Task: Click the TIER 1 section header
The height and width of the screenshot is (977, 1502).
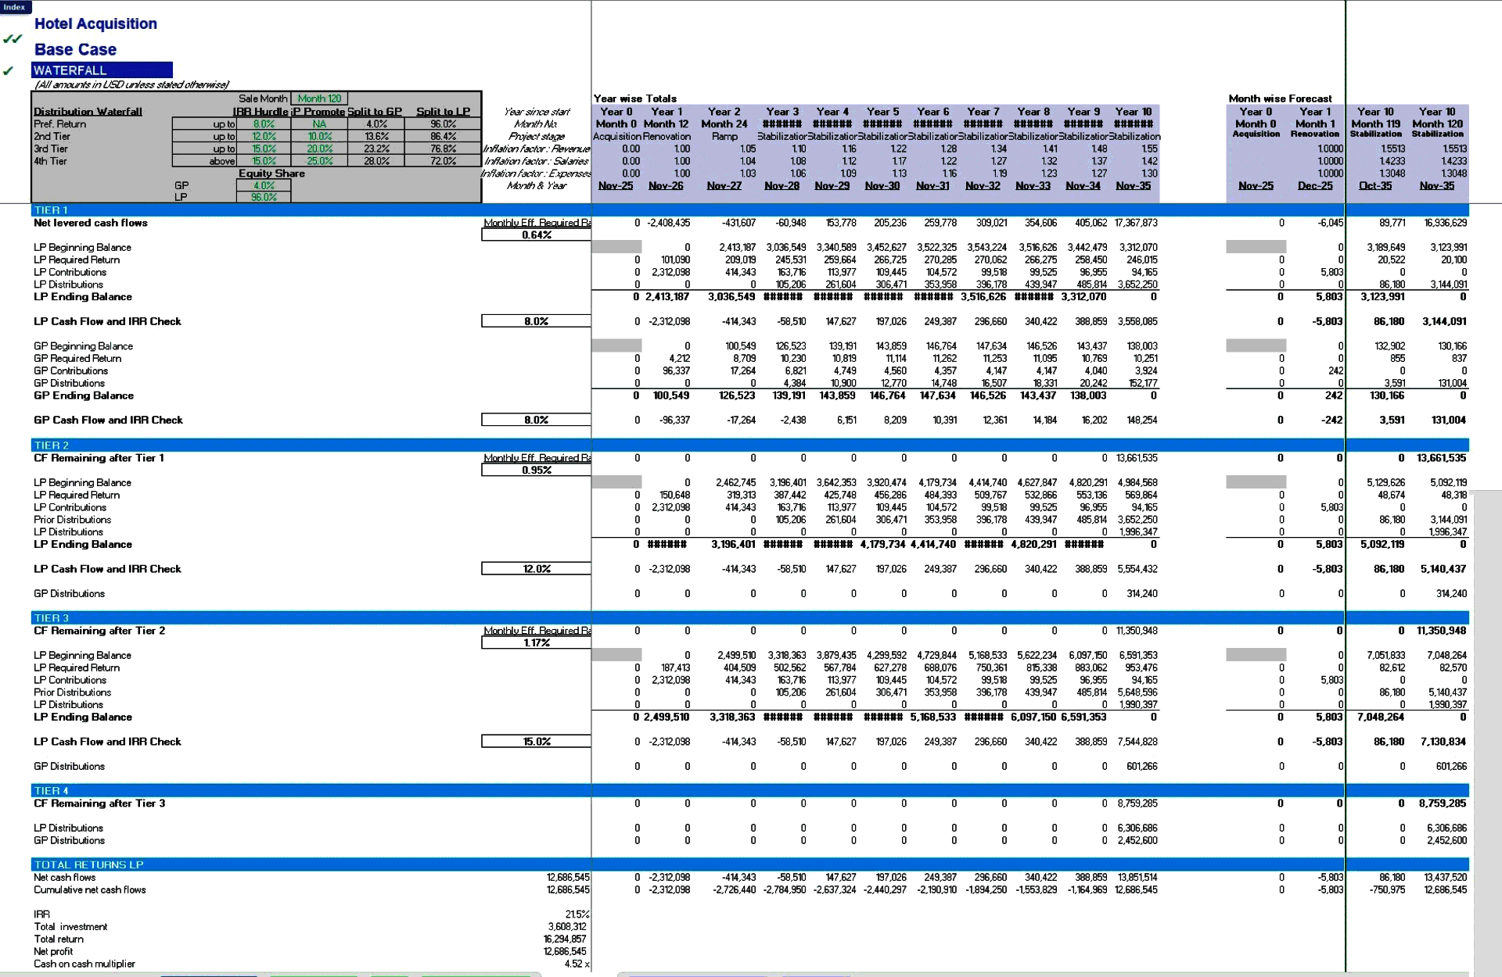Action: coord(749,210)
